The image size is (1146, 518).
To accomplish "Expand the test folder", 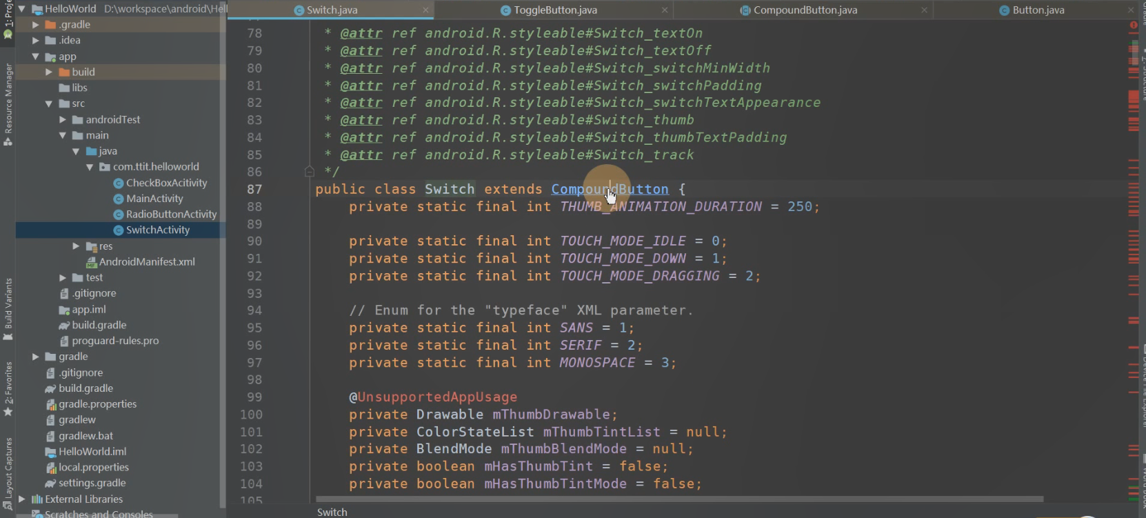I will click(x=63, y=277).
